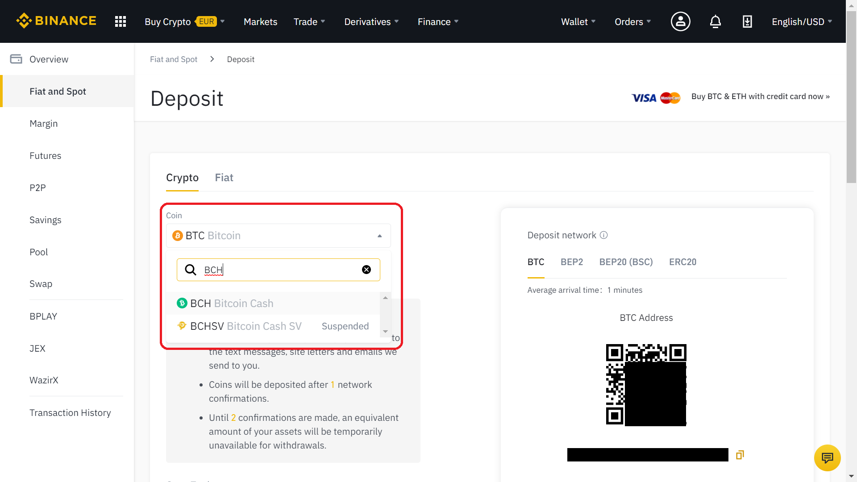857x482 pixels.
Task: Click the Binance logo
Action: (56, 21)
